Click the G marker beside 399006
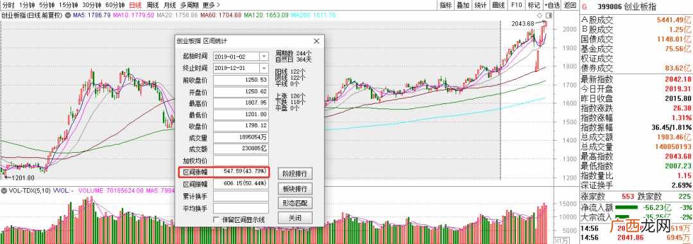 coord(584,6)
